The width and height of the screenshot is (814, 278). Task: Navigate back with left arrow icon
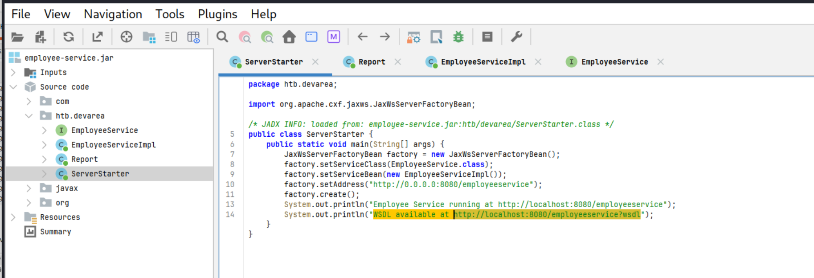pyautogui.click(x=363, y=37)
